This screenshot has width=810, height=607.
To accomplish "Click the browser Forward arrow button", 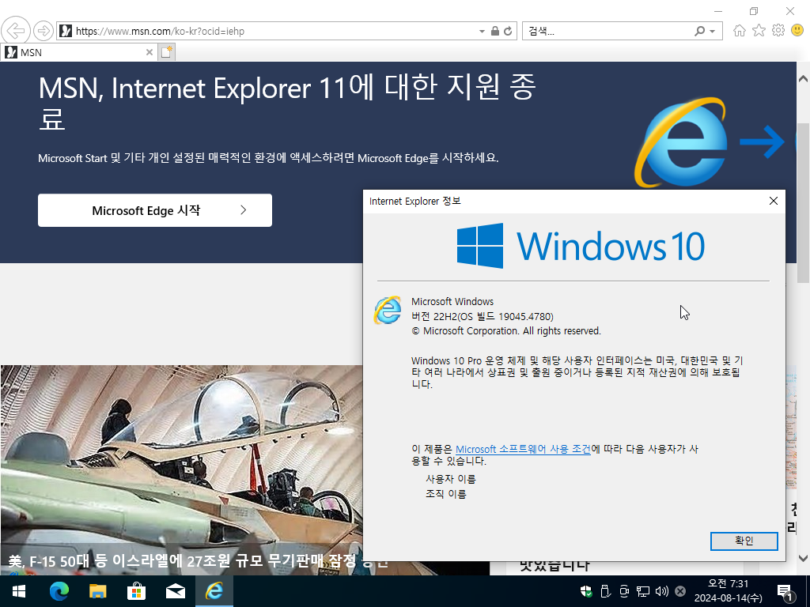I will (x=44, y=31).
